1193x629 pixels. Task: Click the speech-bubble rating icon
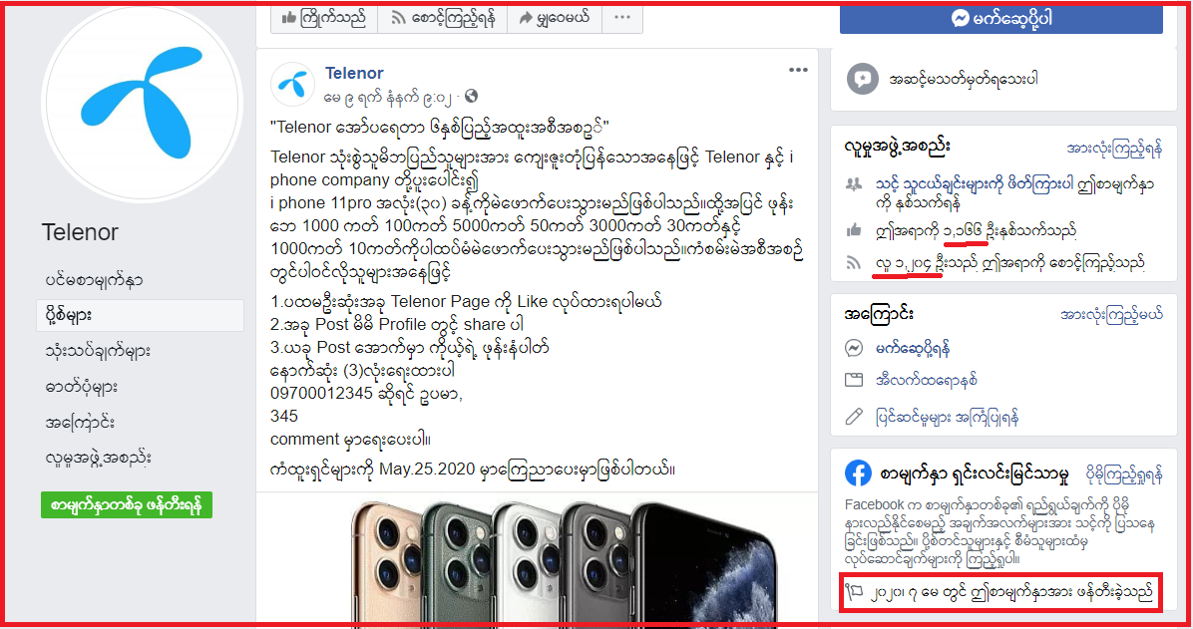(x=862, y=79)
